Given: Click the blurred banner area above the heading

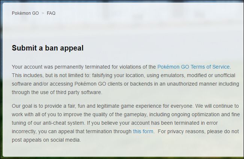Looking at the screenshot, I should click(x=123, y=29).
